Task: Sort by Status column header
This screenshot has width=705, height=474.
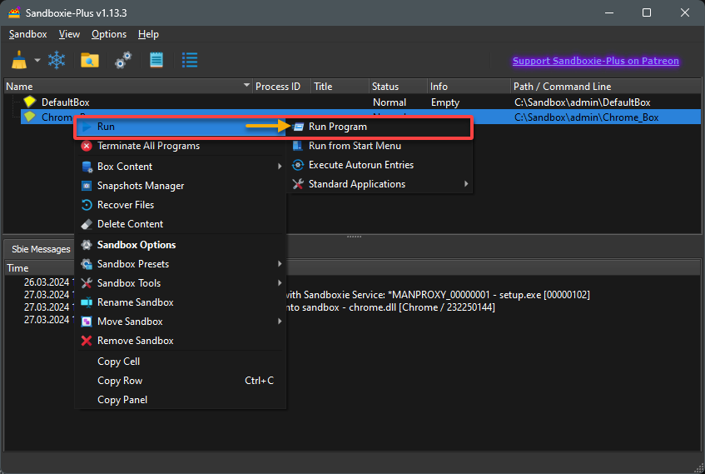Action: tap(398, 87)
